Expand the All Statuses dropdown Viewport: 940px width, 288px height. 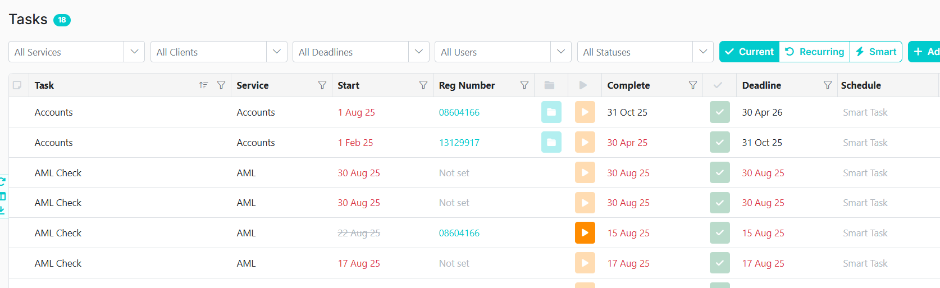[703, 52]
